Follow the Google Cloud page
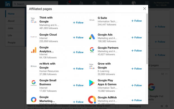The width and height of the screenshot is (174, 109). point(78,37)
